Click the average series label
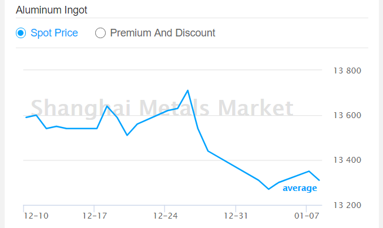This screenshot has width=383, height=228. coord(300,188)
